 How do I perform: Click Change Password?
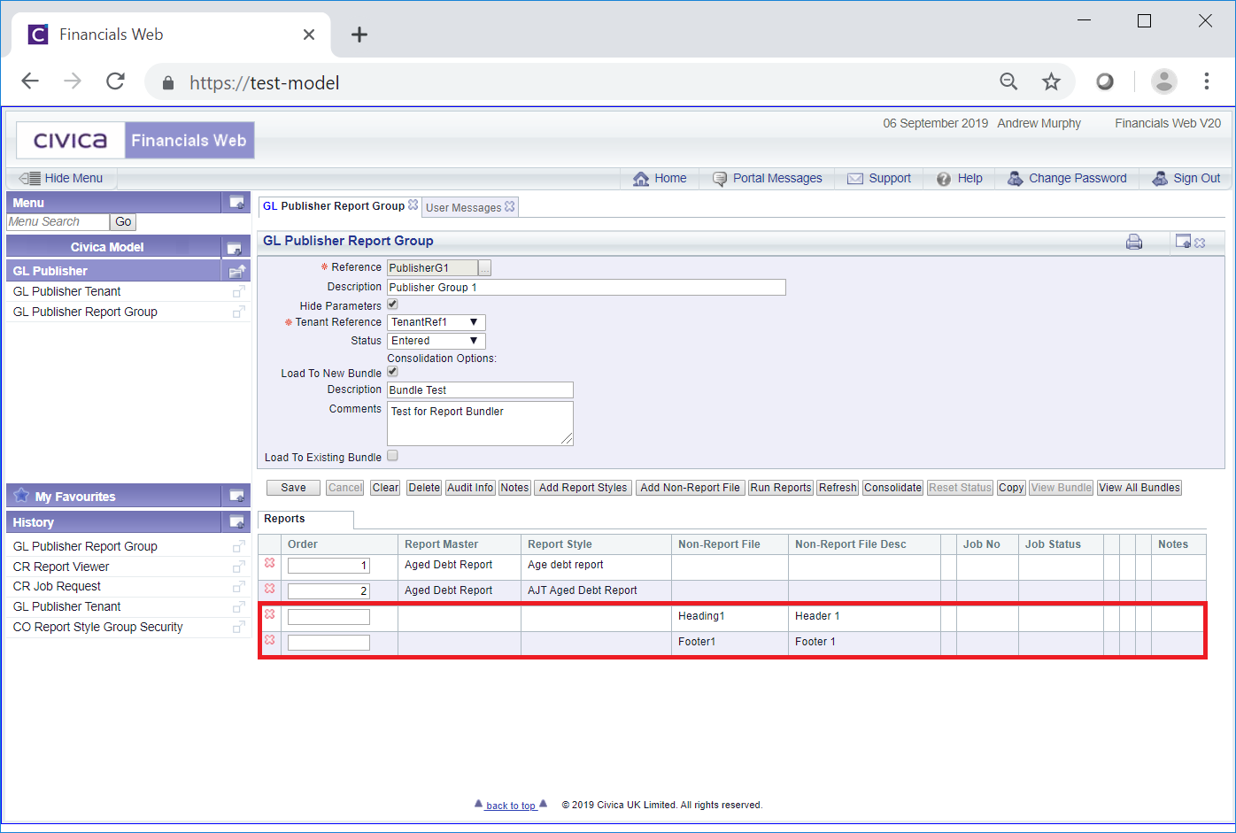click(1067, 178)
